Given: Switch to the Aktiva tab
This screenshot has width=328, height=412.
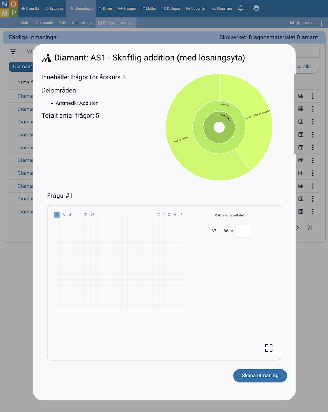Looking at the screenshot, I should (x=26, y=23).
